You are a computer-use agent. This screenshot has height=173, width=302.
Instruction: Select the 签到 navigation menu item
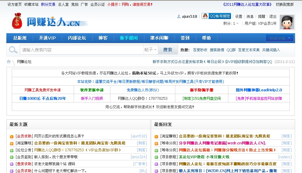click(185, 38)
